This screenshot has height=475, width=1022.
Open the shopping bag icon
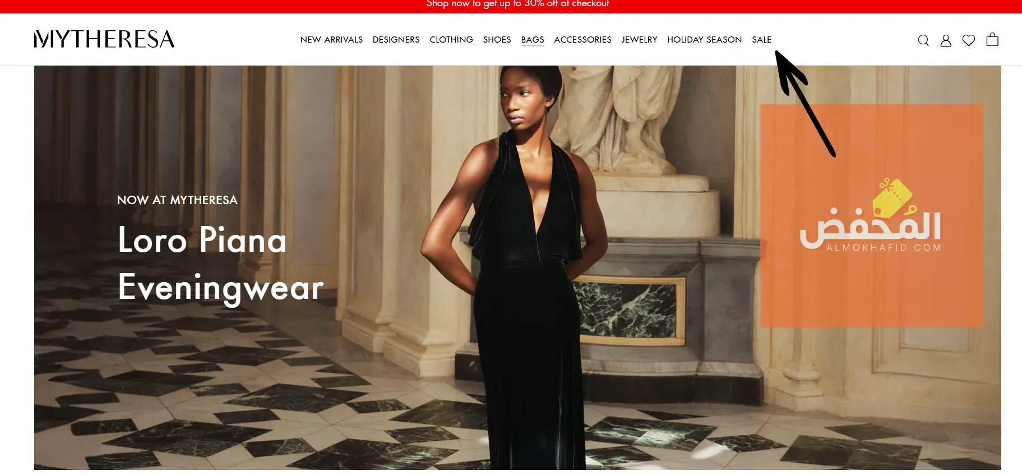click(x=992, y=39)
